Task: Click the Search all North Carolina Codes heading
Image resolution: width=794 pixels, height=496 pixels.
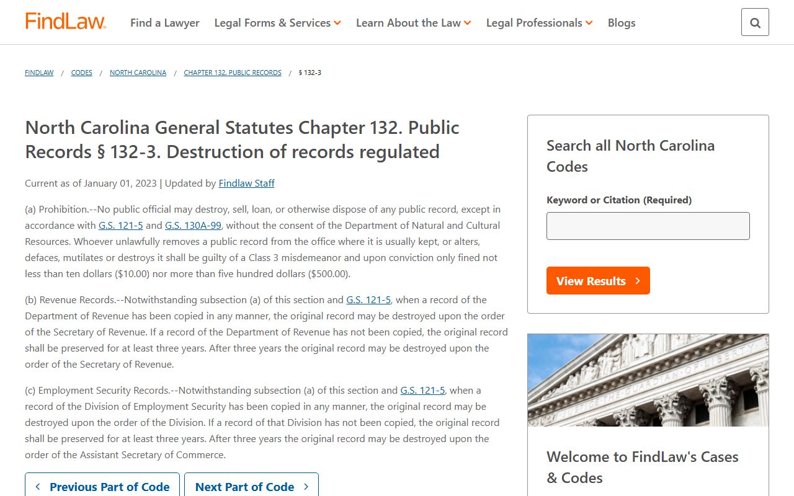Action: click(630, 156)
